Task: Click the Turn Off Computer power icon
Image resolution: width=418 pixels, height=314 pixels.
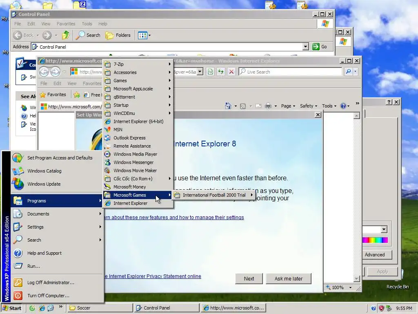Action: pos(18,296)
